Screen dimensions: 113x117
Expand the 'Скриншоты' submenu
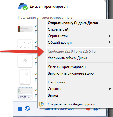tap(80, 36)
